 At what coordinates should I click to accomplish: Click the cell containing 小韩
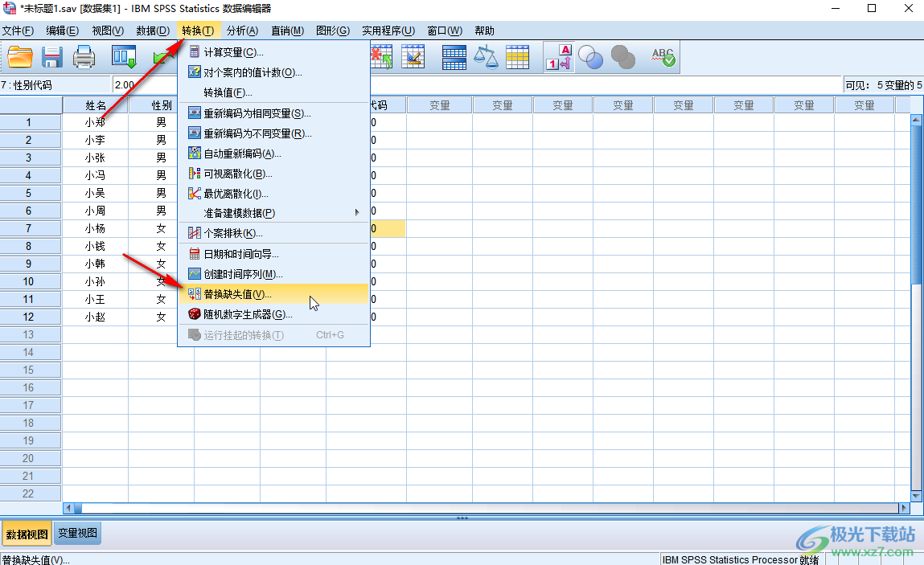pyautogui.click(x=96, y=264)
